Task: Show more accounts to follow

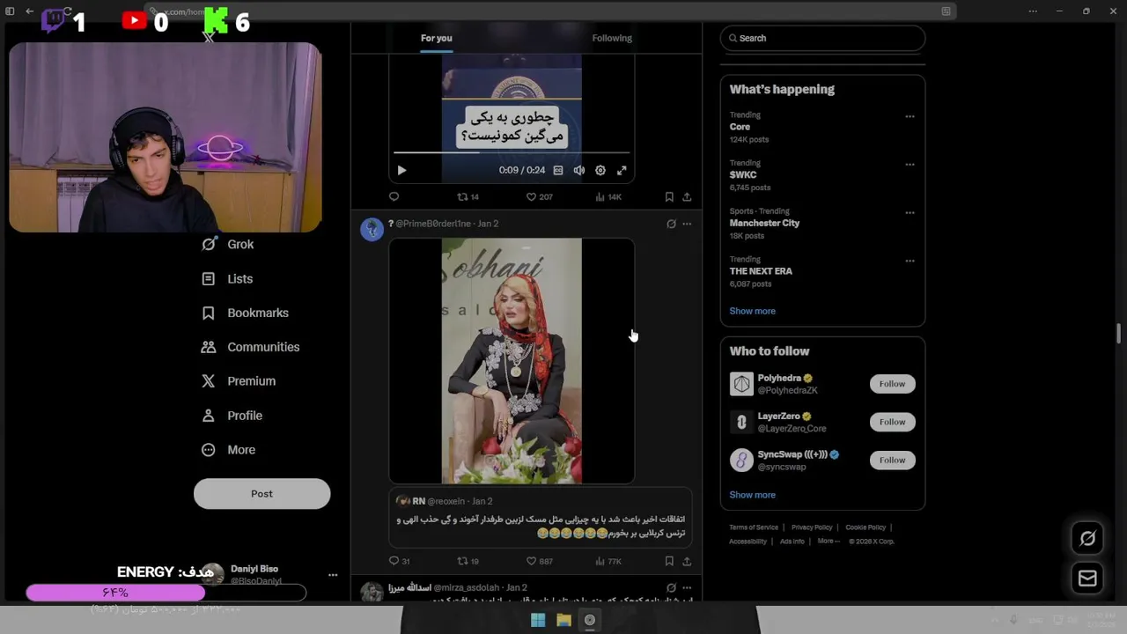Action: (752, 495)
